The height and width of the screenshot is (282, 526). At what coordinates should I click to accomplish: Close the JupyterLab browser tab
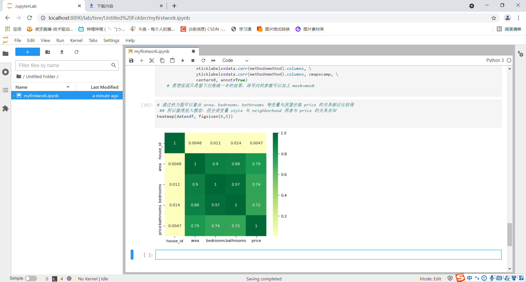(x=79, y=6)
